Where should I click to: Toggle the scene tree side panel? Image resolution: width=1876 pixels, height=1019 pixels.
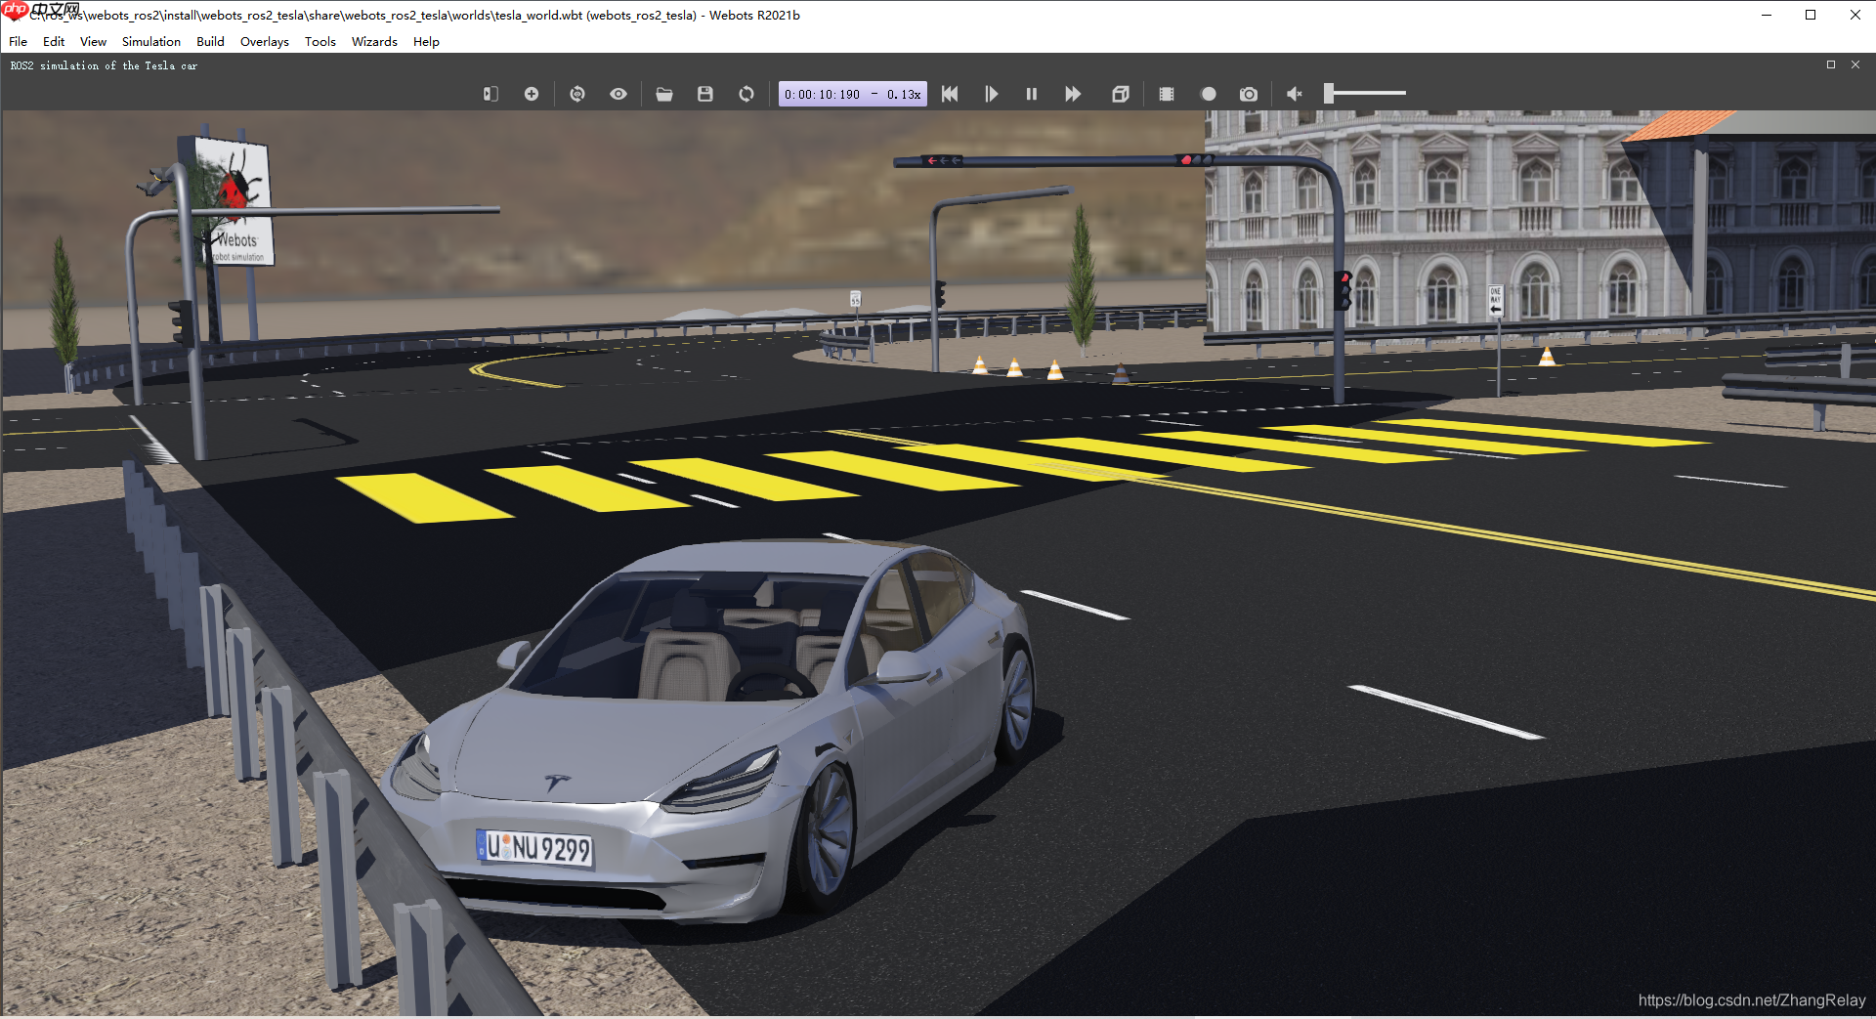[490, 94]
